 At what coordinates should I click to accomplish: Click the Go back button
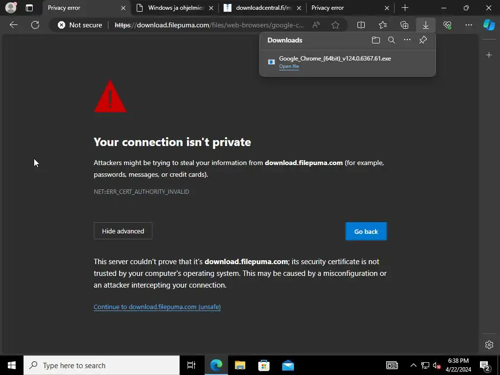(x=366, y=231)
